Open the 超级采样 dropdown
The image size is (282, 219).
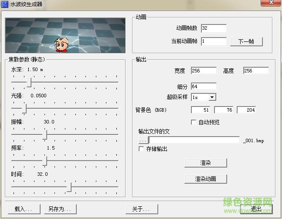tap(212, 97)
